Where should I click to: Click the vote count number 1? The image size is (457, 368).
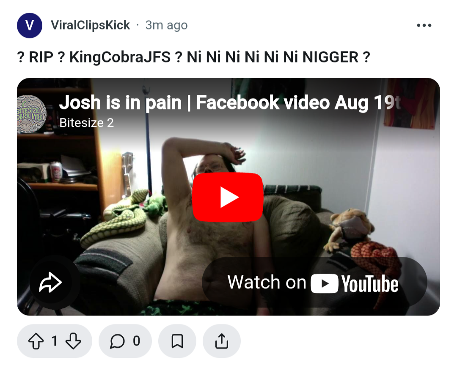(x=54, y=341)
